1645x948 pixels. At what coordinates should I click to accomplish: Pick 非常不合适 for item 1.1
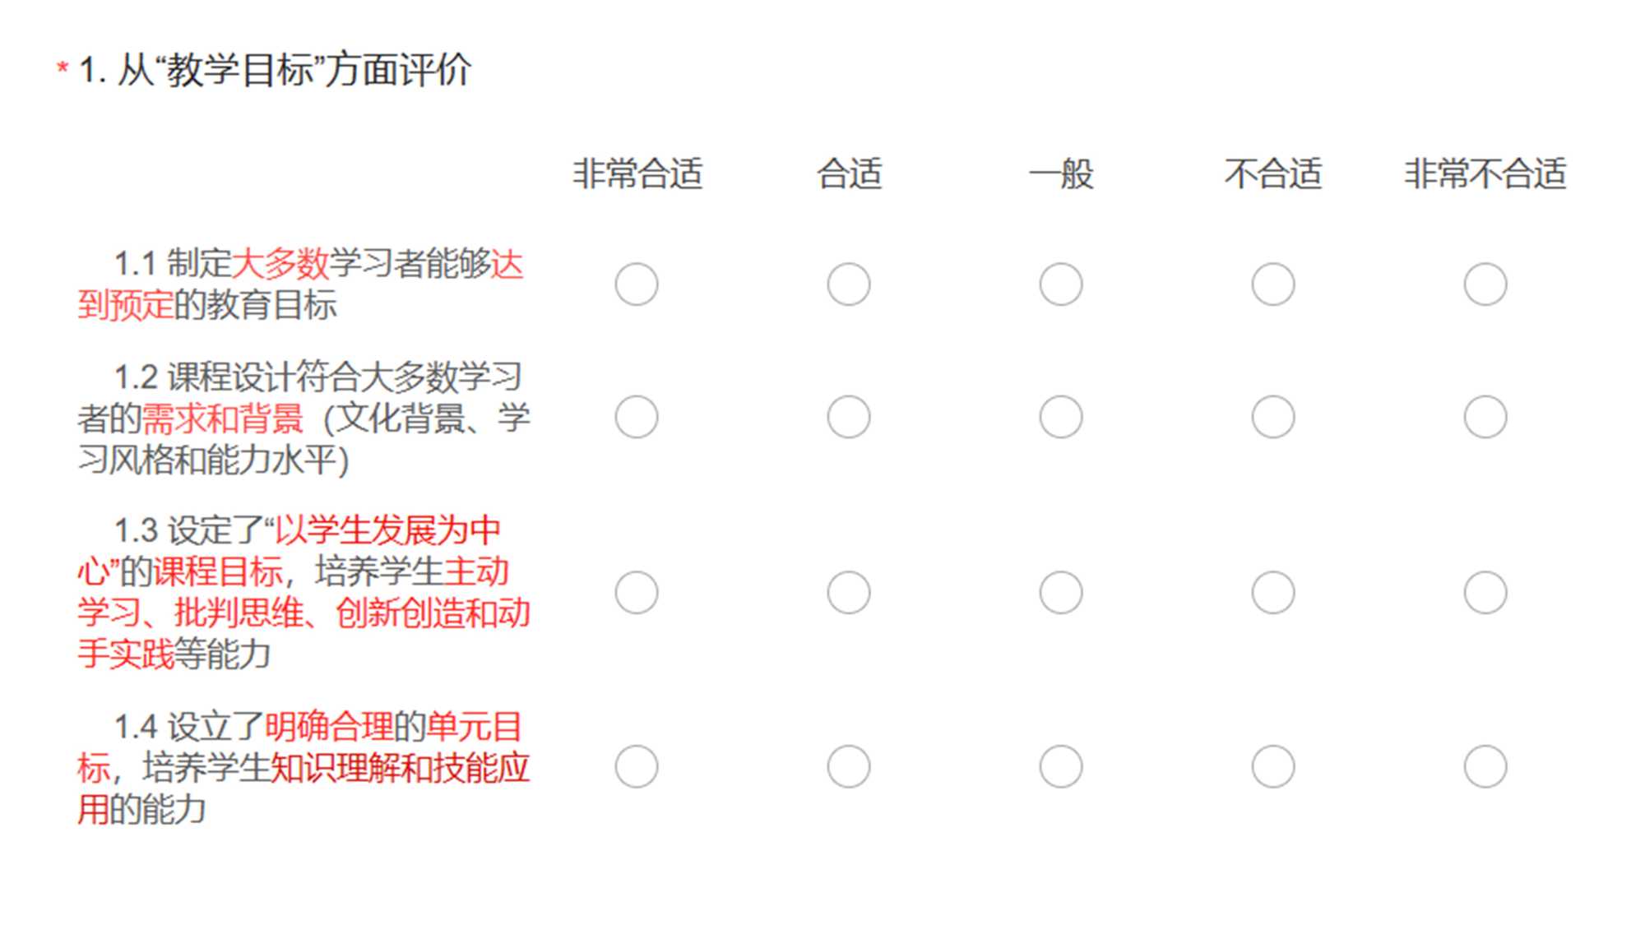tap(1485, 284)
